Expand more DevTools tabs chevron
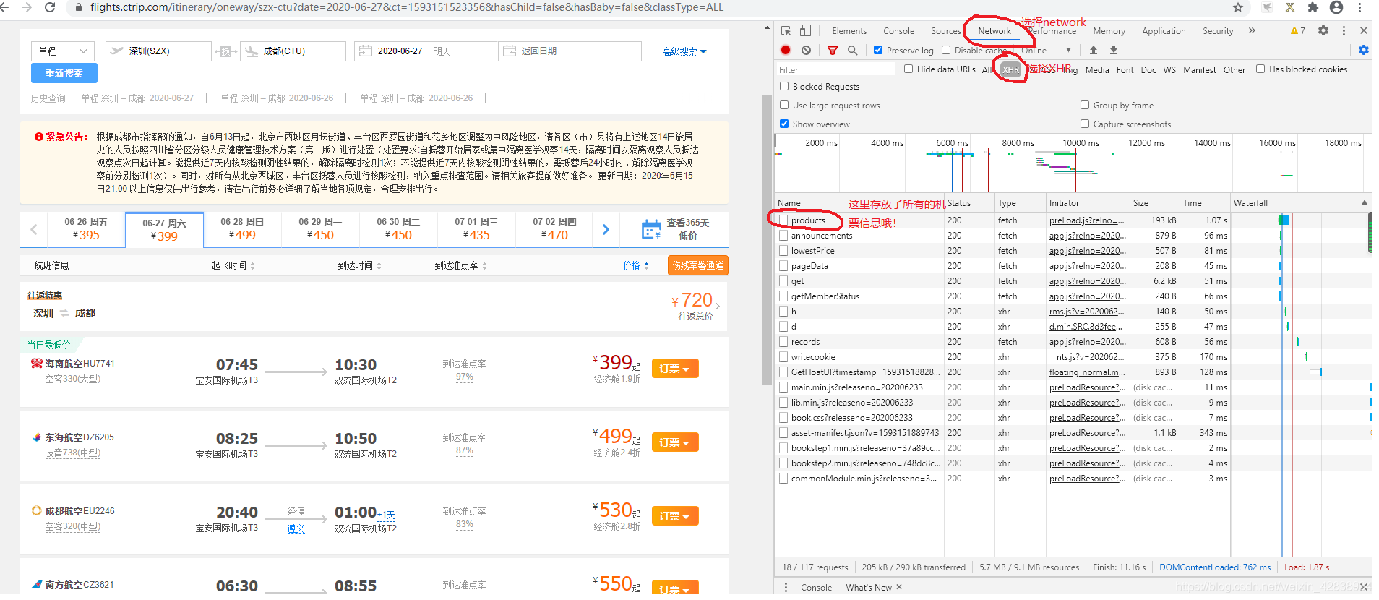The image size is (1379, 600). pyautogui.click(x=1252, y=30)
